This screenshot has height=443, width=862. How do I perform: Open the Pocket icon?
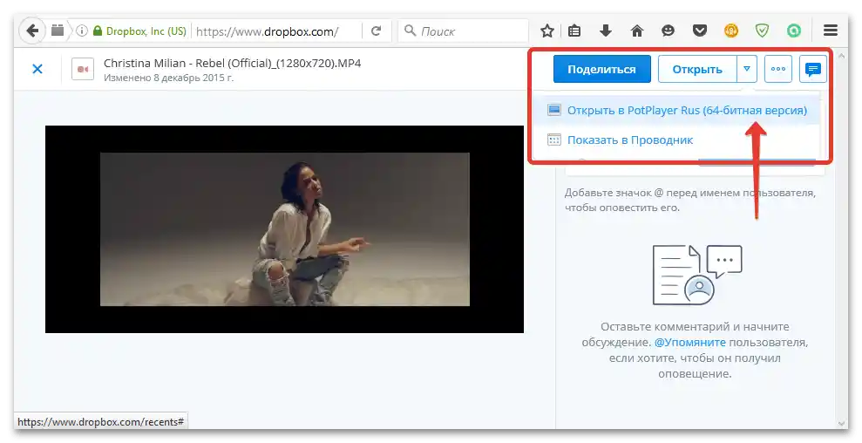tap(700, 31)
